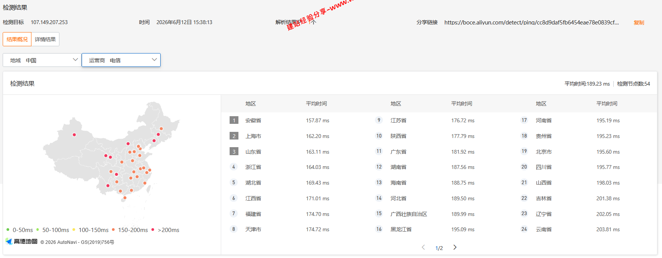Image resolution: width=662 pixels, height=258 pixels.
Task: Click the 地区 header in first column
Action: point(250,104)
